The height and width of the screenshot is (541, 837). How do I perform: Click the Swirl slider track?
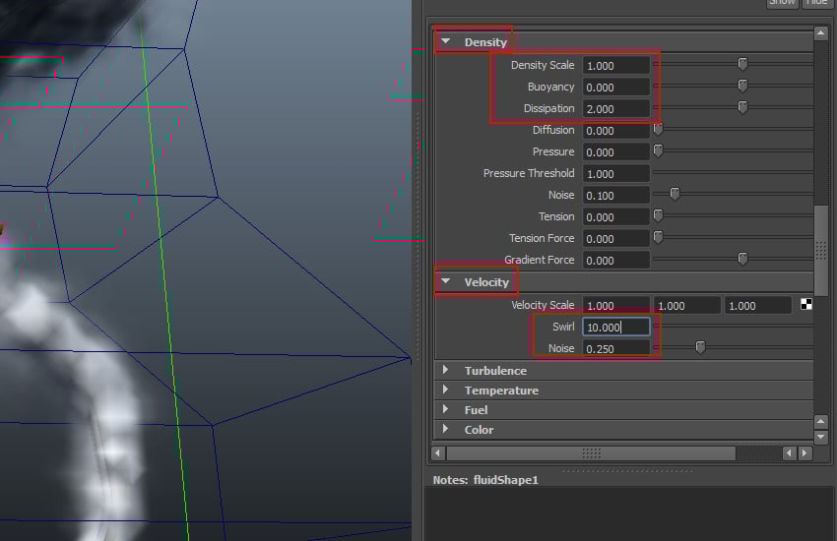coord(733,326)
